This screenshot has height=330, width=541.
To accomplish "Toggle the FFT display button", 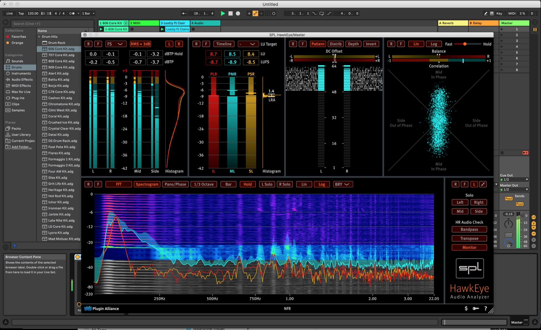I will [119, 184].
